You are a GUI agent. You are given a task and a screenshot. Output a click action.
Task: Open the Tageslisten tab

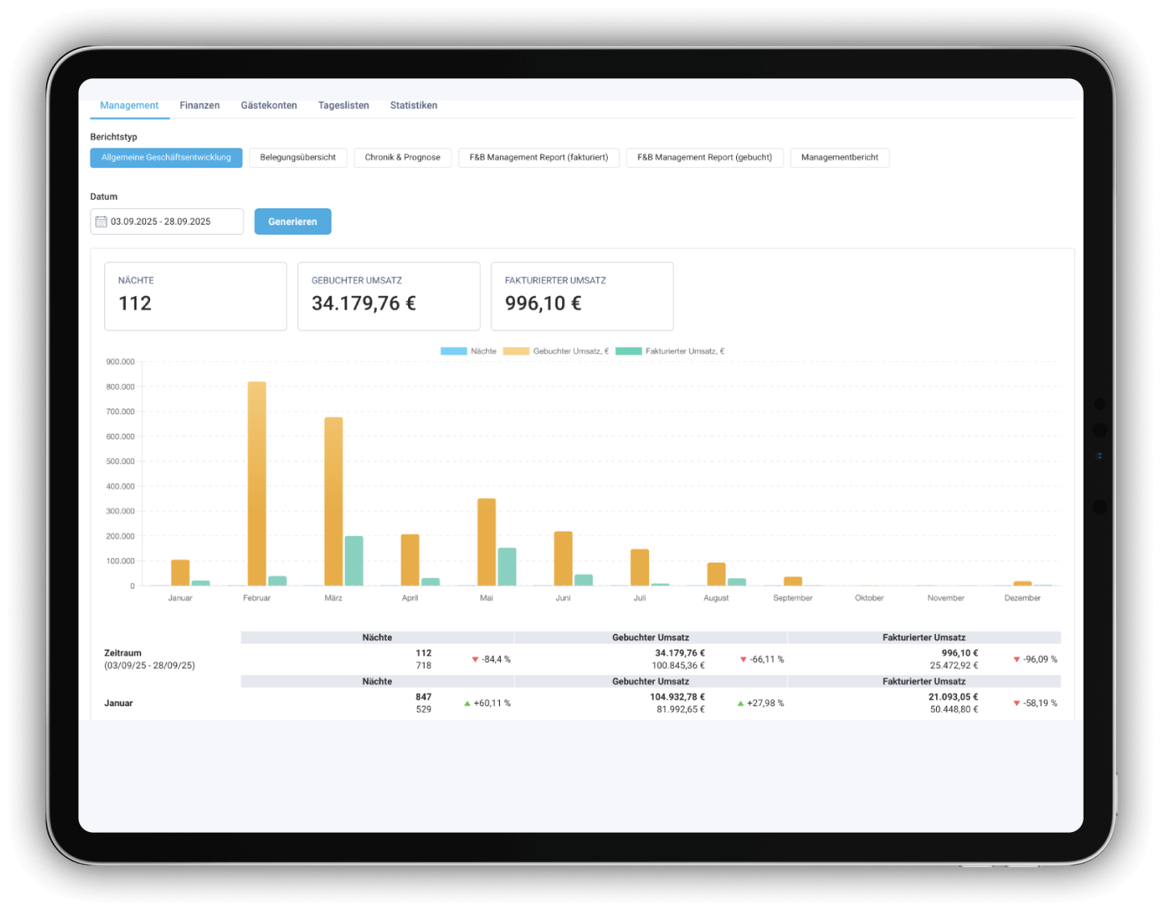pyautogui.click(x=343, y=106)
